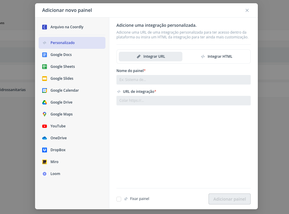Focus the Nome do painel input field
Image resolution: width=289 pixels, height=214 pixels.
183,80
